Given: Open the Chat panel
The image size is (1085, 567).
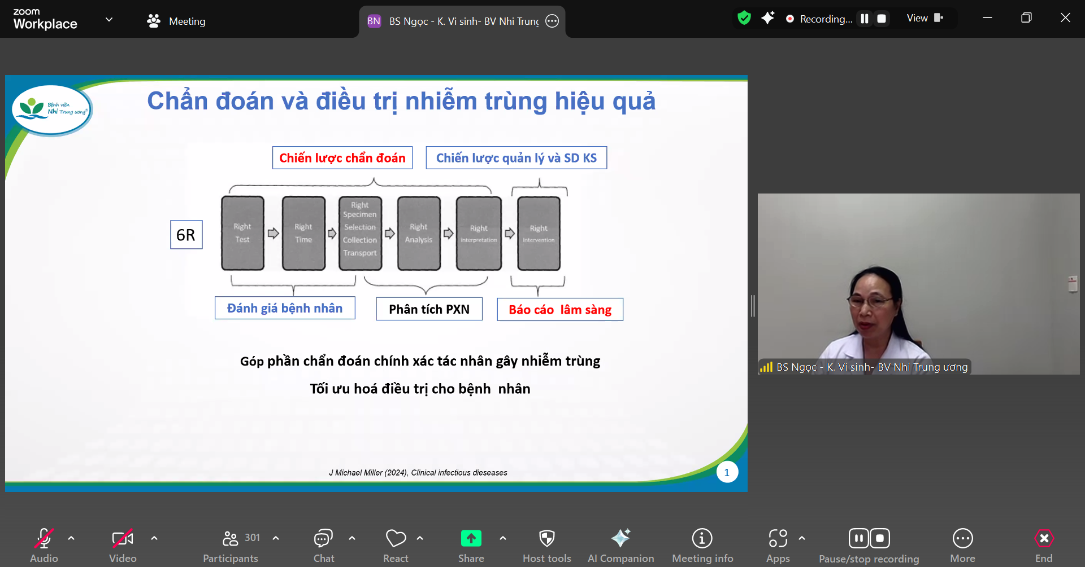Looking at the screenshot, I should click(323, 544).
